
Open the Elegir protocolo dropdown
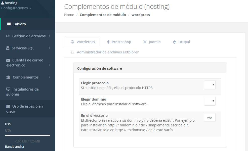210,85
